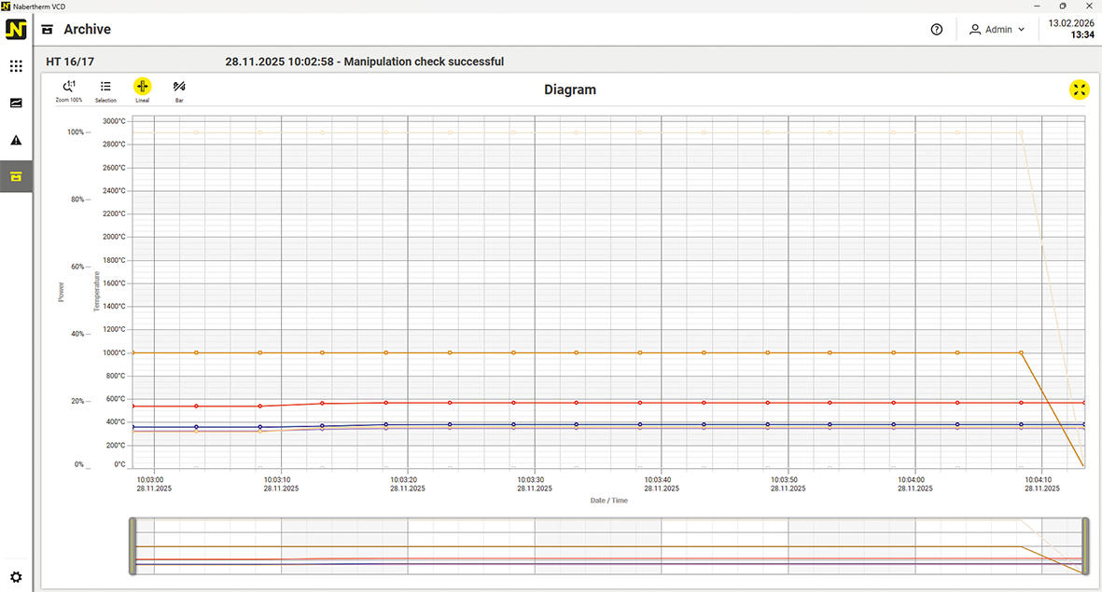Screen dimensions: 1102x592
Task: Click the Nabertherm logo in the sidebar
Action: click(16, 30)
